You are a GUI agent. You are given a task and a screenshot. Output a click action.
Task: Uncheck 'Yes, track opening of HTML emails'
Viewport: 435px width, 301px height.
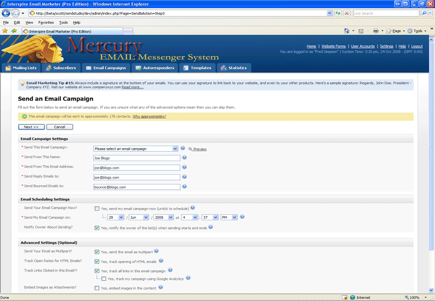(x=97, y=262)
